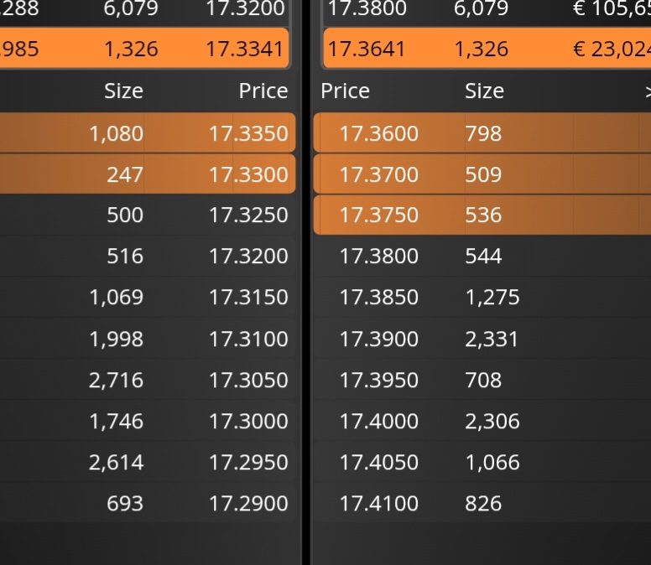The width and height of the screenshot is (651, 565).
Task: Select the best ask price 17.3600
Action: pyautogui.click(x=378, y=133)
